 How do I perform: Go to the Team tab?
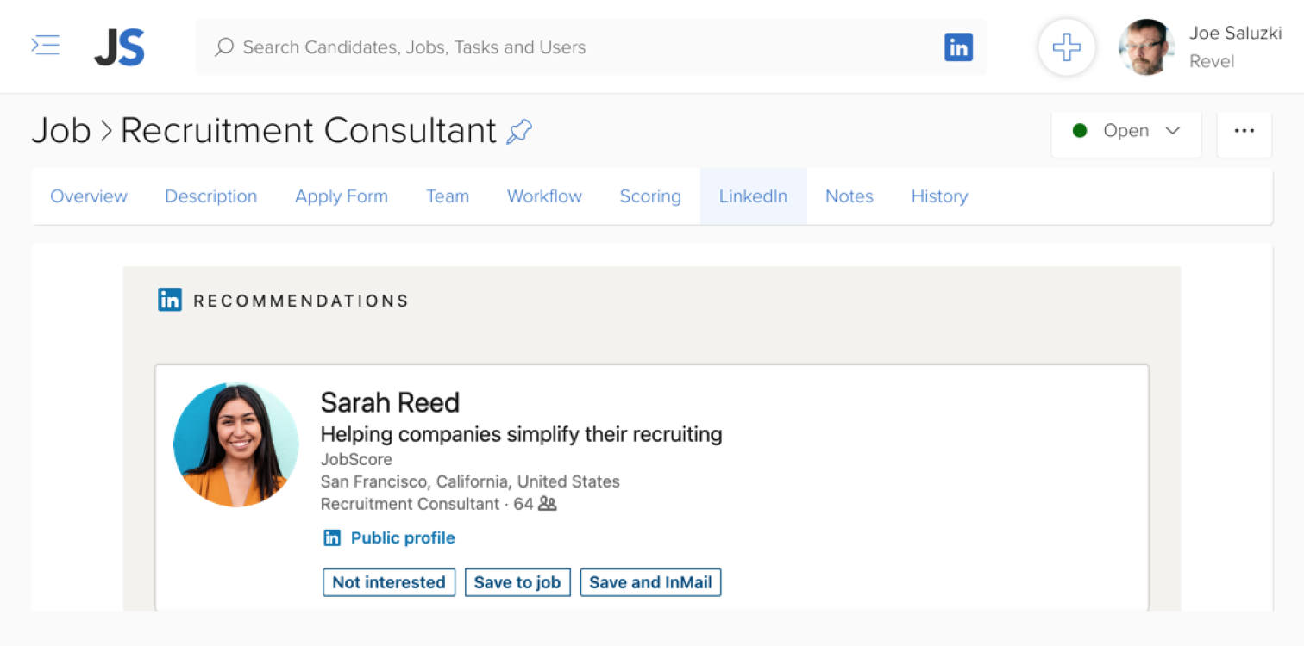[x=448, y=196]
